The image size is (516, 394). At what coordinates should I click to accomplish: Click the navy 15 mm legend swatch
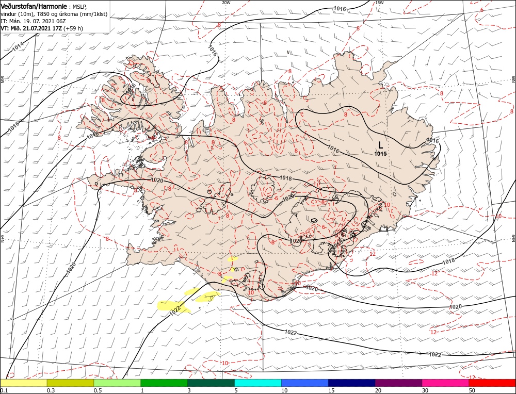352,383
